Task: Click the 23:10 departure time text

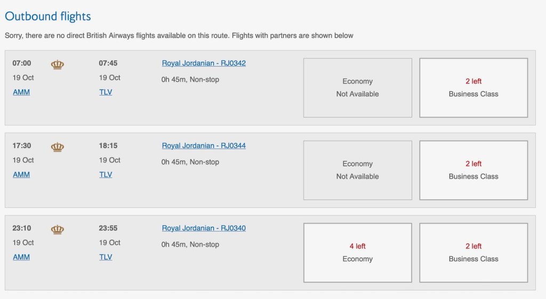Action: point(22,228)
